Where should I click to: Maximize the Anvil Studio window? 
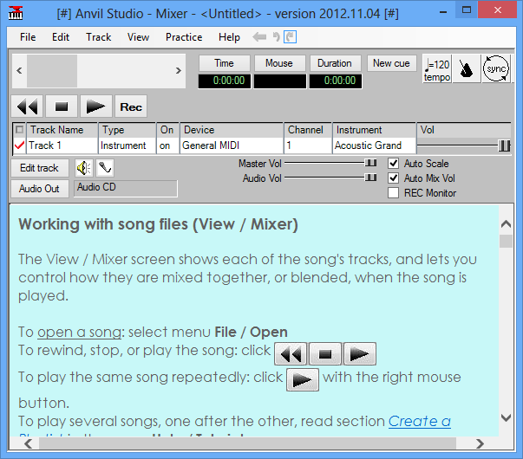467,10
